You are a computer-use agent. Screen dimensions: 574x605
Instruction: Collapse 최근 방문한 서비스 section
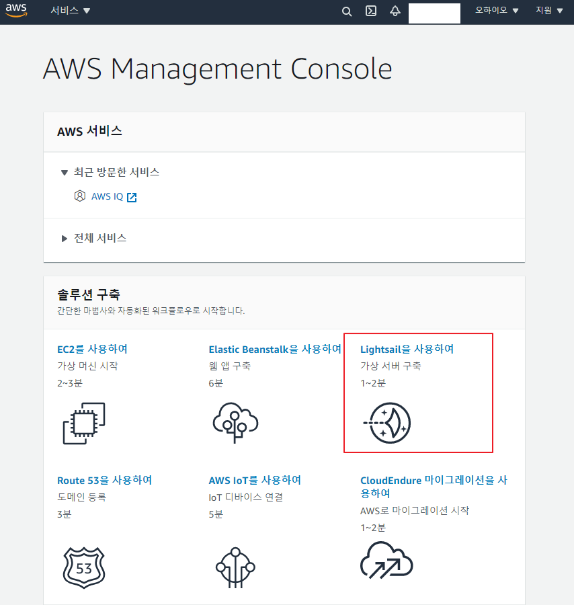(x=110, y=172)
